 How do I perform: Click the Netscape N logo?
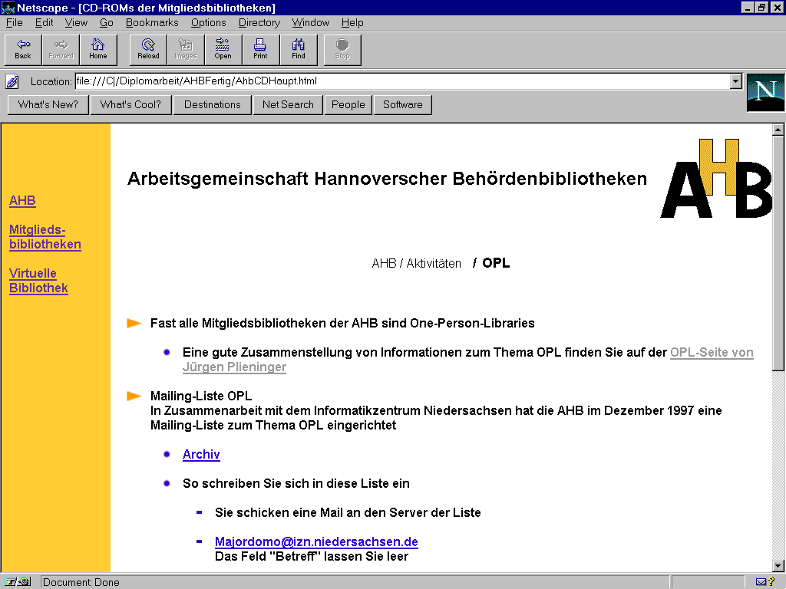pos(765,93)
